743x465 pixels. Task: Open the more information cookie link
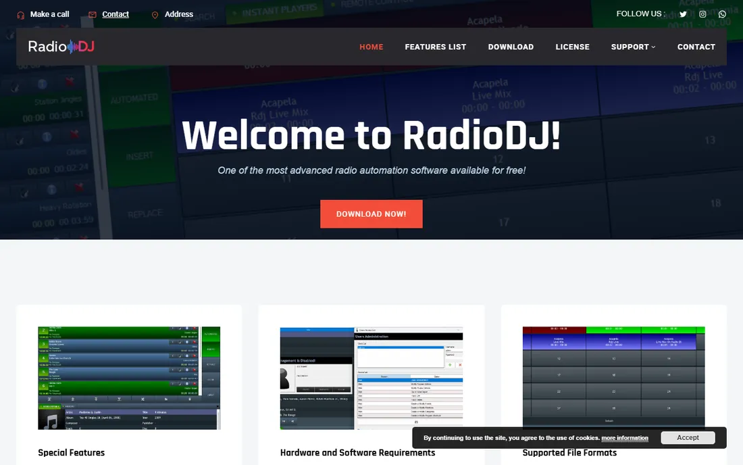click(625, 438)
